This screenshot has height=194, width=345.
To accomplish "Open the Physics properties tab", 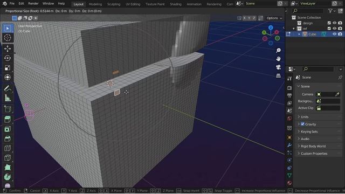I will [289, 160].
